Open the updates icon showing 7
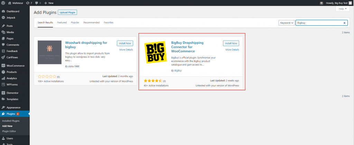 [x=29, y=3]
